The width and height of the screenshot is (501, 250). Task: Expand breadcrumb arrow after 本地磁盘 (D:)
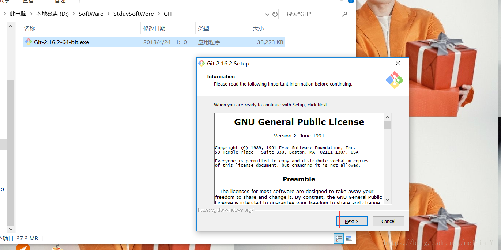click(74, 14)
